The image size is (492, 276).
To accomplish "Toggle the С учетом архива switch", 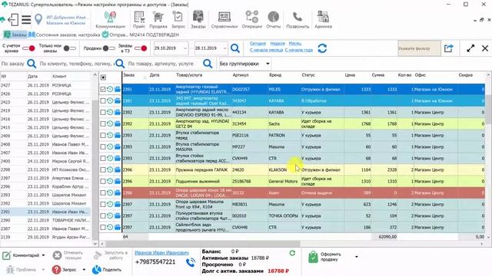I will click(x=28, y=48).
